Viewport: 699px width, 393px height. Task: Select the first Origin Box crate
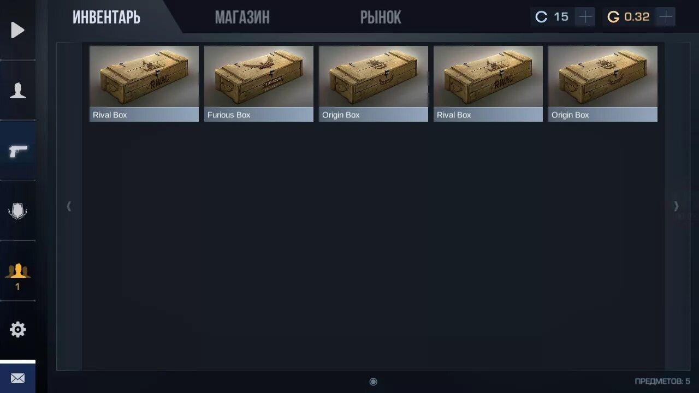(374, 84)
